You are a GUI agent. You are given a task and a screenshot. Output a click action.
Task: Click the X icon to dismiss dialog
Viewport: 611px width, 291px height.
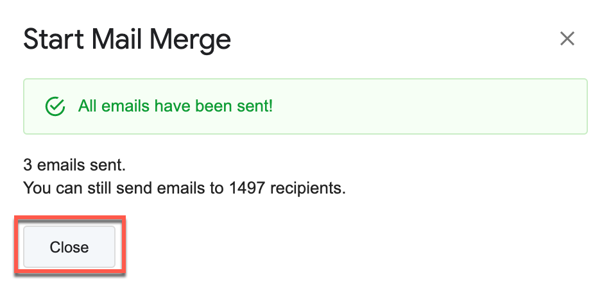(567, 39)
